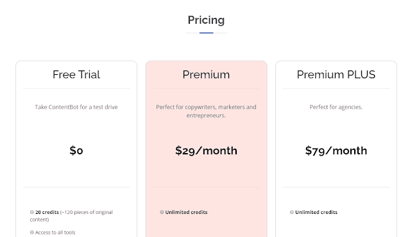Click 'Take ContentBot for a test drive' text
Viewport: 410px width, 237px height.
[x=76, y=107]
